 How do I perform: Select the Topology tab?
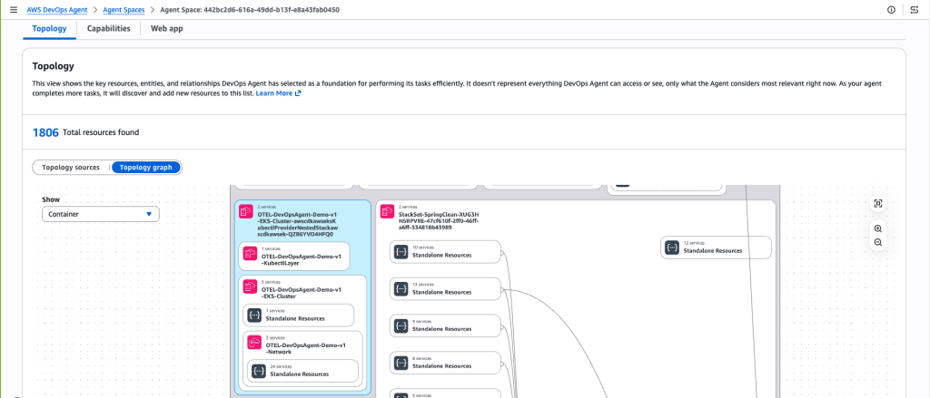tap(49, 28)
